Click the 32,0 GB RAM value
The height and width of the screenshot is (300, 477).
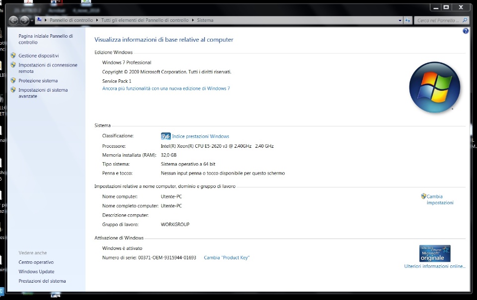[x=168, y=155]
